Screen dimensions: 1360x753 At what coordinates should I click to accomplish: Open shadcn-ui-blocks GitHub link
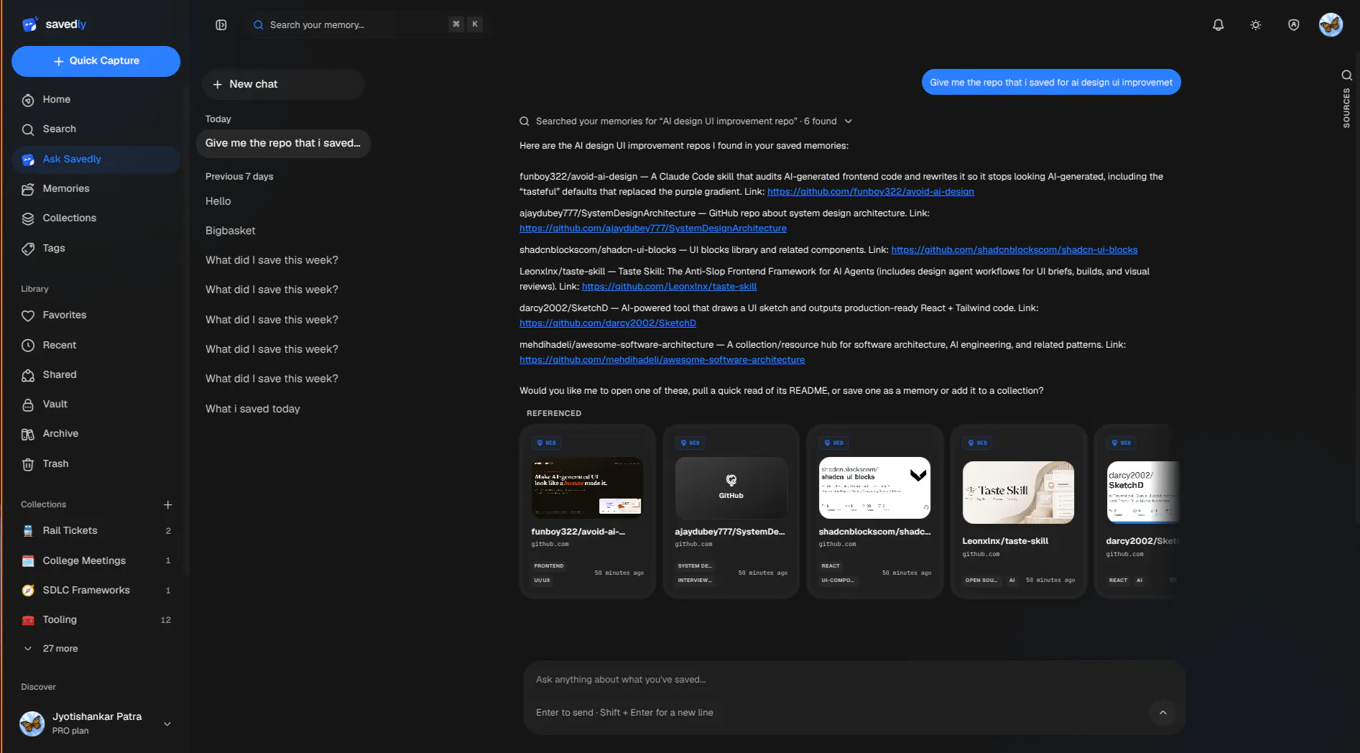[x=1014, y=250]
